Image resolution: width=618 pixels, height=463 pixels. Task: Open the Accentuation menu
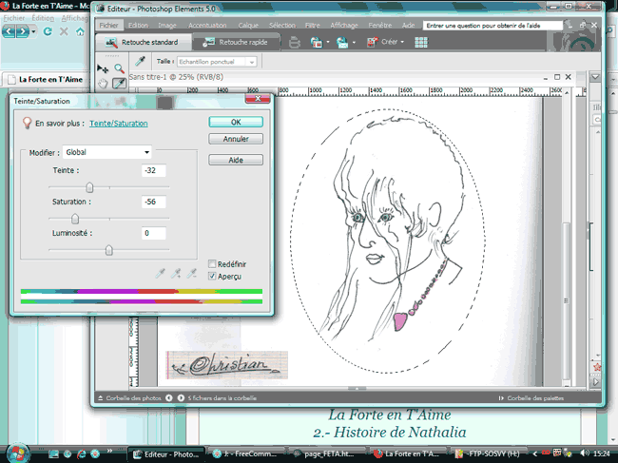pyautogui.click(x=207, y=26)
